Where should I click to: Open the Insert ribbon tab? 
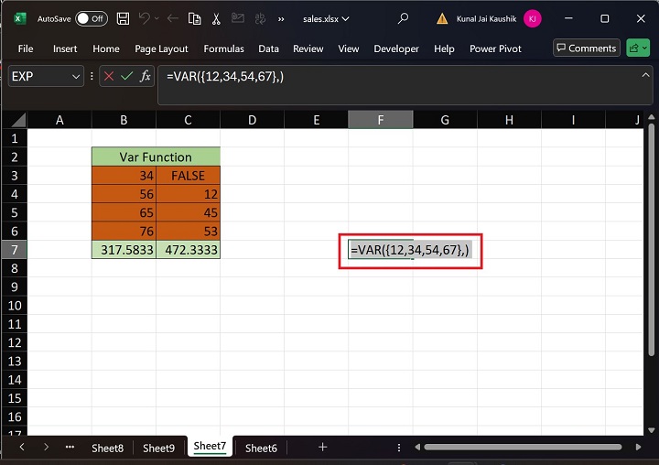point(65,49)
